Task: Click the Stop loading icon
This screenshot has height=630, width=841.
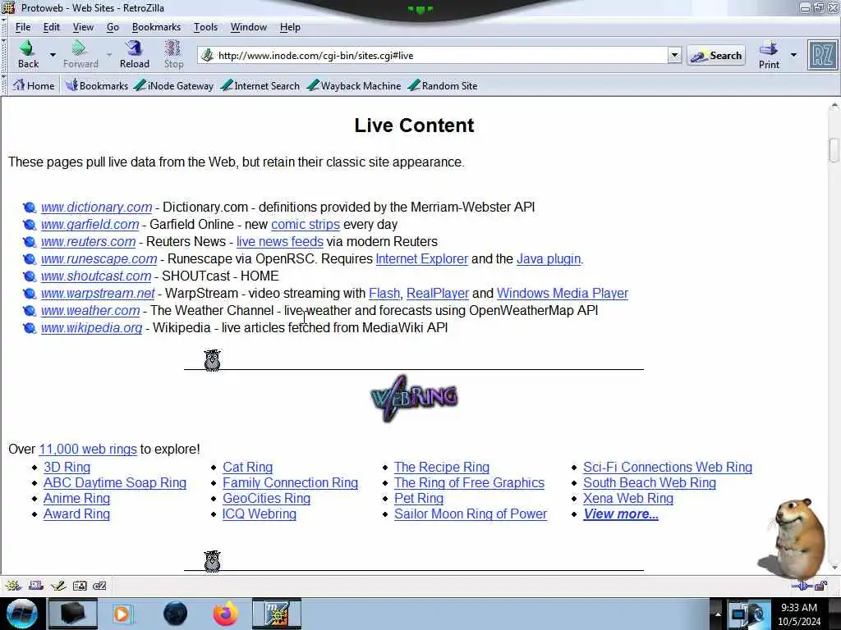Action: coord(172,48)
